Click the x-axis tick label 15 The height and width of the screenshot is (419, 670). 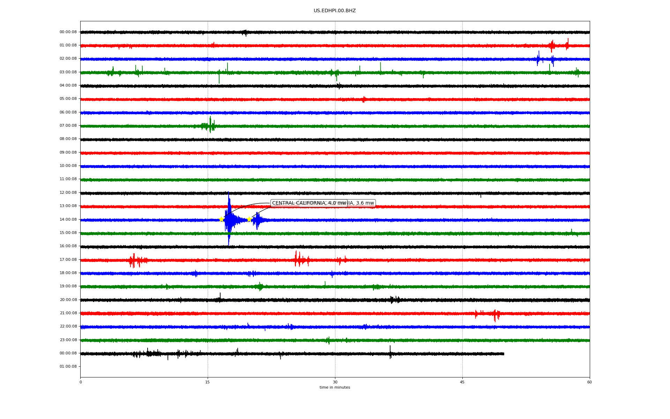click(x=208, y=382)
